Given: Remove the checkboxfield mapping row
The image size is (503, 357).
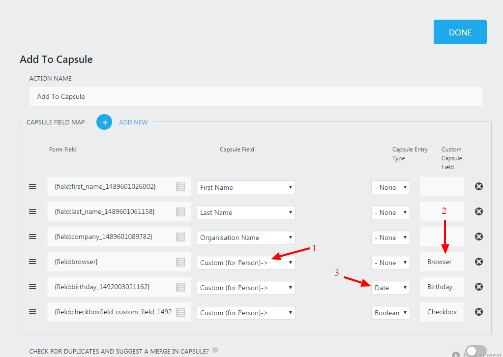Looking at the screenshot, I should [x=478, y=311].
